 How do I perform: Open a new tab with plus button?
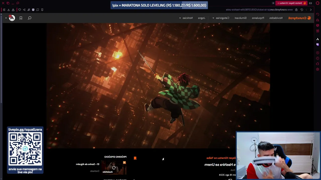(273, 3)
